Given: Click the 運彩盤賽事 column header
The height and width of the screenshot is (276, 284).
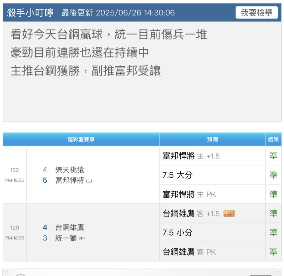Looking at the screenshot, I should (x=81, y=139).
